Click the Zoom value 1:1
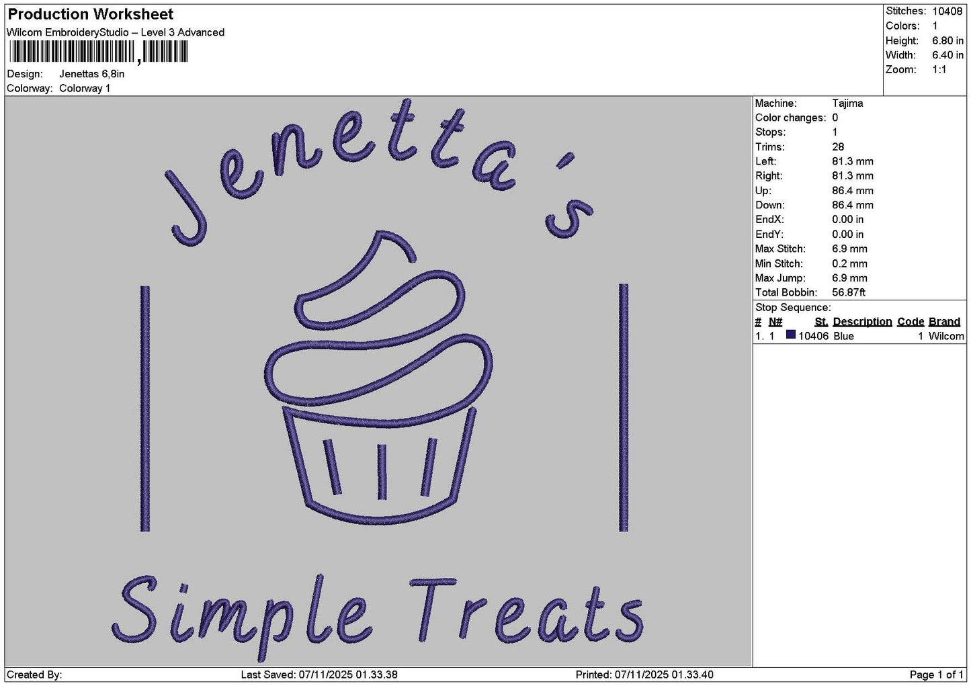Image resolution: width=971 pixels, height=686 pixels. (x=939, y=70)
